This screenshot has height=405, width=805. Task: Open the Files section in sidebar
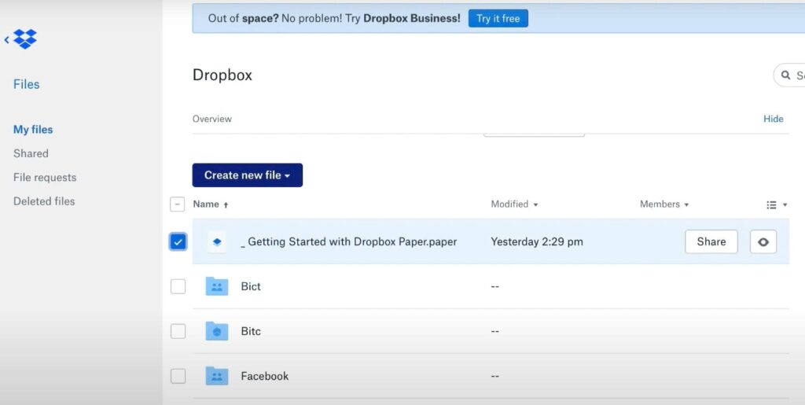click(x=26, y=84)
